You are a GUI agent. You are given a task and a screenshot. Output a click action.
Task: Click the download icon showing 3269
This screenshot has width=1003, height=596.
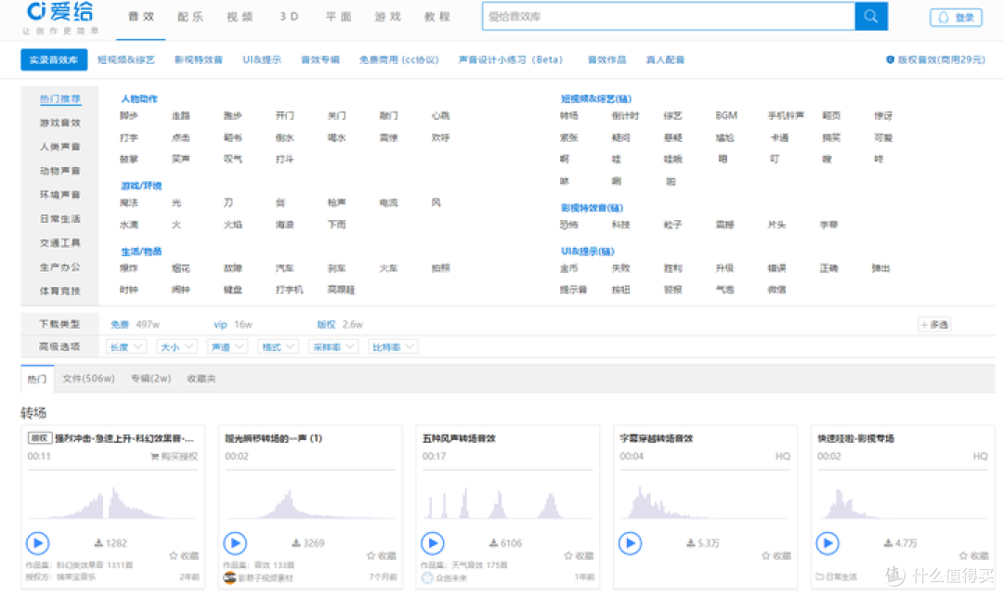click(296, 543)
